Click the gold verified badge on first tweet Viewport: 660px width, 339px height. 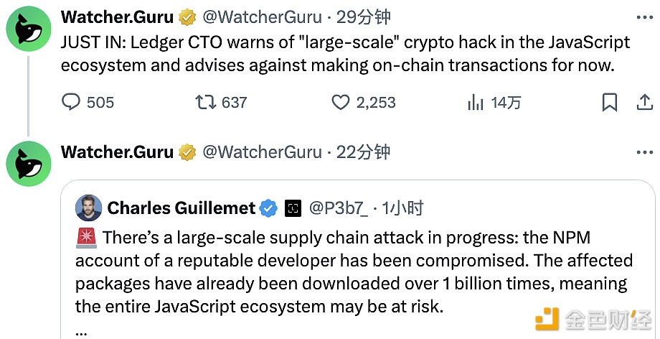[187, 17]
